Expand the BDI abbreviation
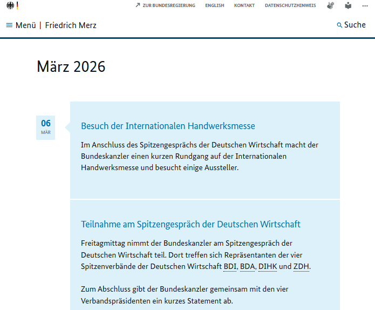The height and width of the screenshot is (310, 375). pos(230,266)
